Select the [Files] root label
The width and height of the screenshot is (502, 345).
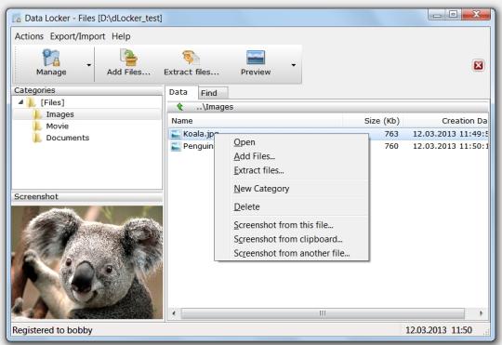[52, 102]
